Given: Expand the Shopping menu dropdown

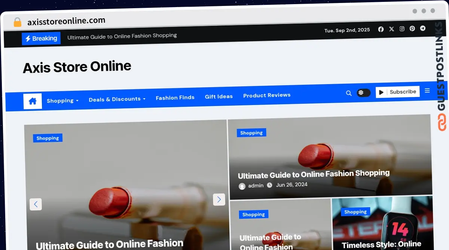Looking at the screenshot, I should click(62, 101).
